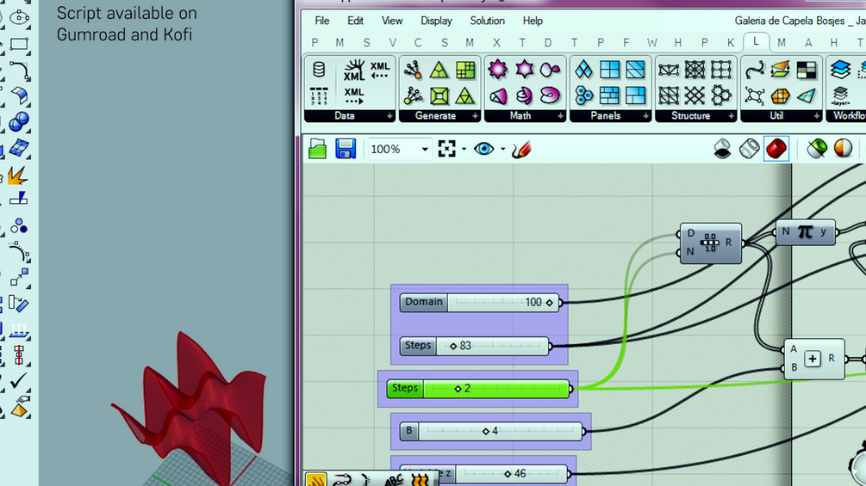Viewport: 866px width, 486px height.
Task: Click the B slider showing value 4
Action: [x=491, y=431]
